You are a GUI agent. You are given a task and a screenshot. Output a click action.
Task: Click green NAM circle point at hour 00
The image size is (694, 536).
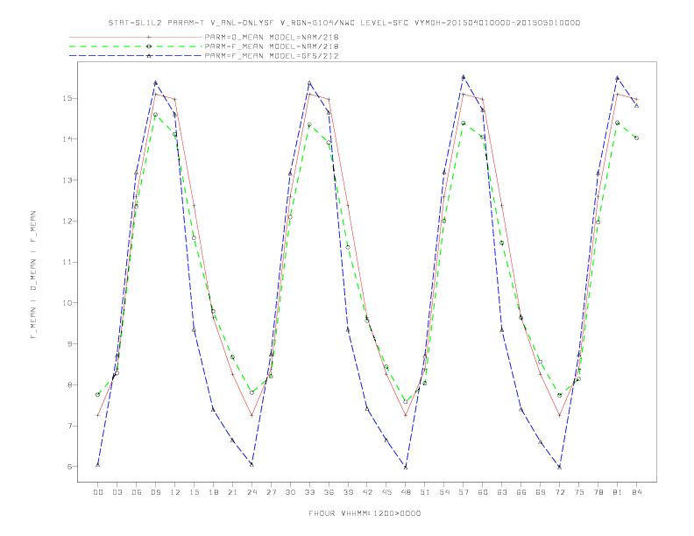click(98, 394)
